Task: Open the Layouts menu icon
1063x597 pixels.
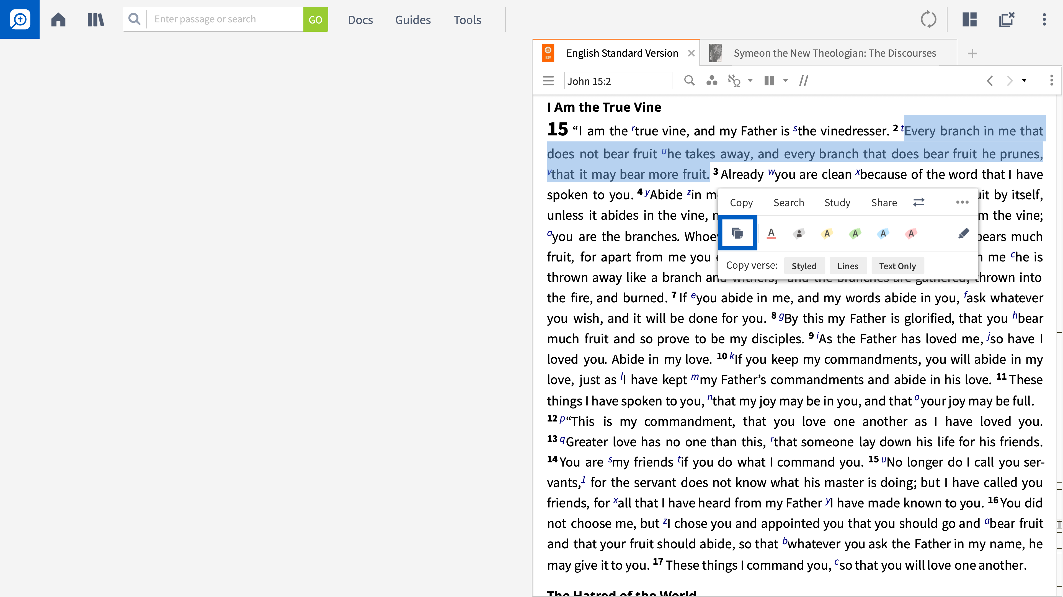Action: (x=970, y=19)
